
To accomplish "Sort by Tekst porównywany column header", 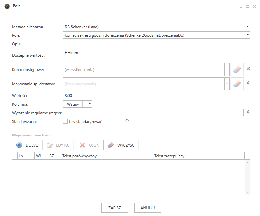I will pos(107,156).
